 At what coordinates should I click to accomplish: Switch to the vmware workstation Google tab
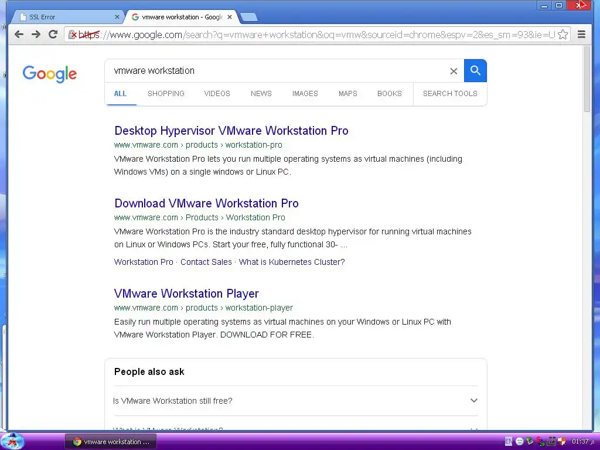[x=182, y=17]
